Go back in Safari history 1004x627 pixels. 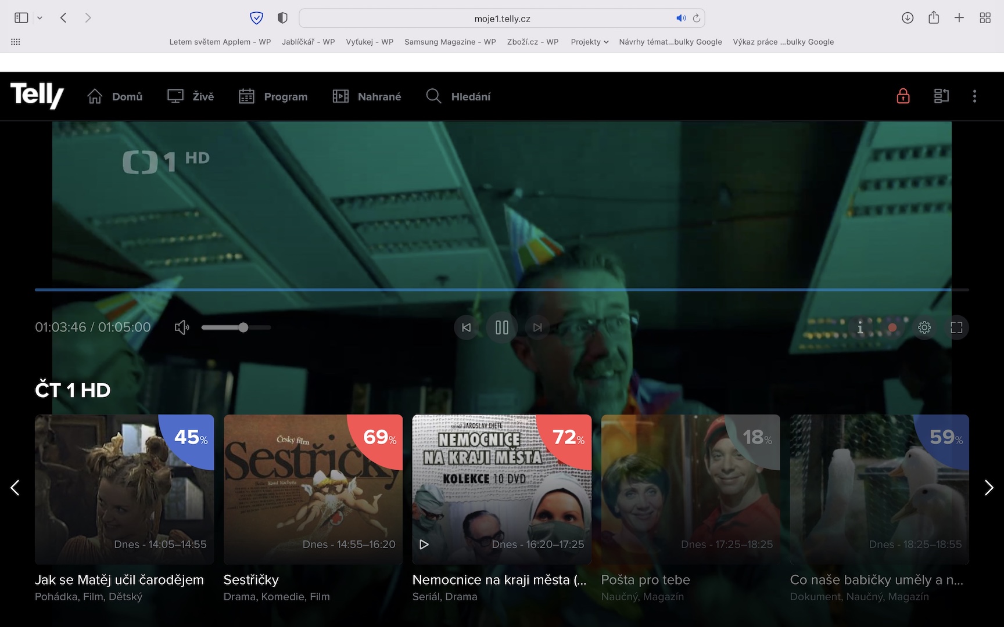(63, 18)
